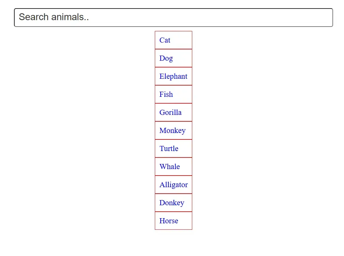Pick Whale from the list
Image resolution: width=344 pixels, height=256 pixels.
pos(169,167)
